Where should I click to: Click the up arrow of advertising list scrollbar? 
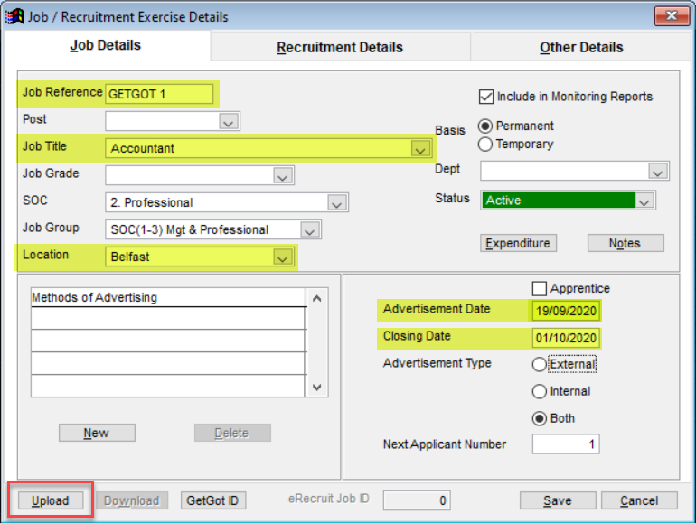coord(316,299)
